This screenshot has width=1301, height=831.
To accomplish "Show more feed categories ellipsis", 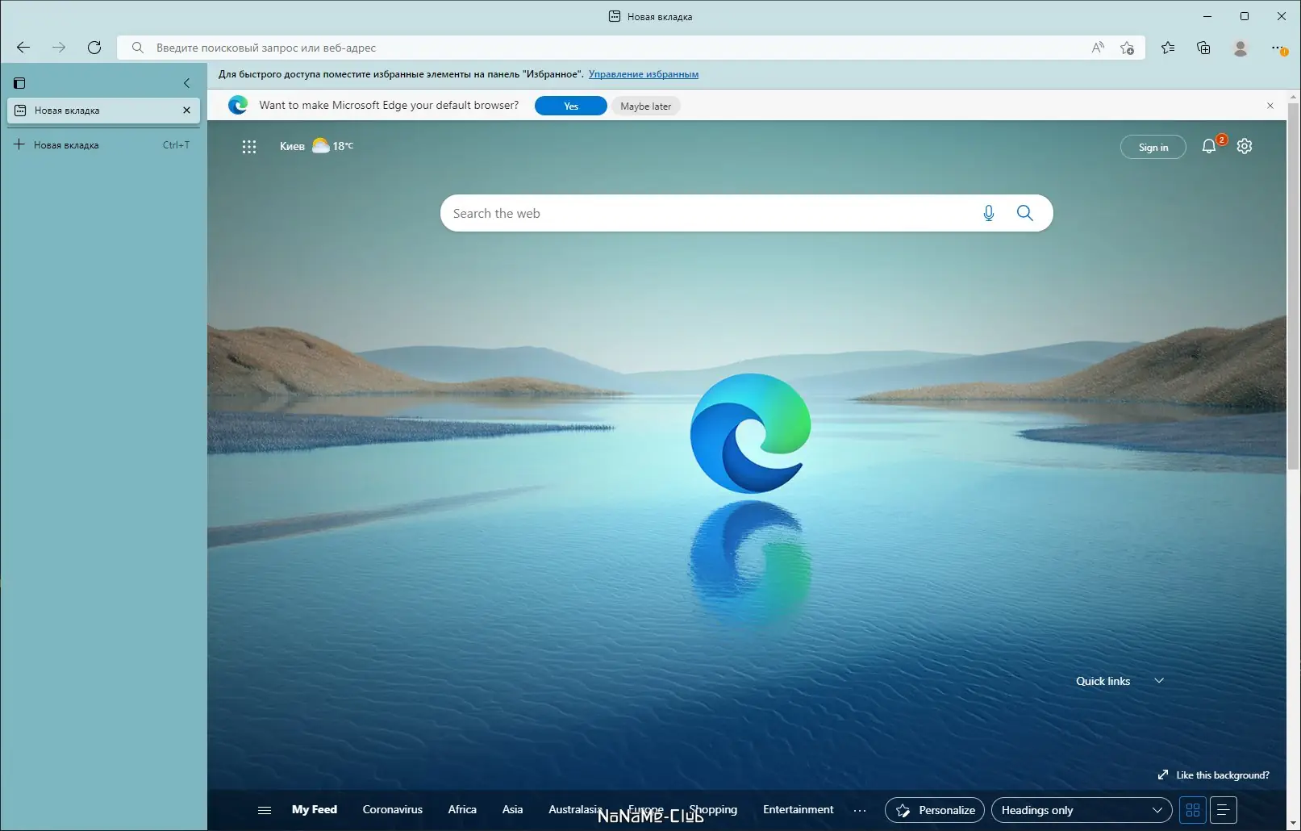I will (x=860, y=810).
